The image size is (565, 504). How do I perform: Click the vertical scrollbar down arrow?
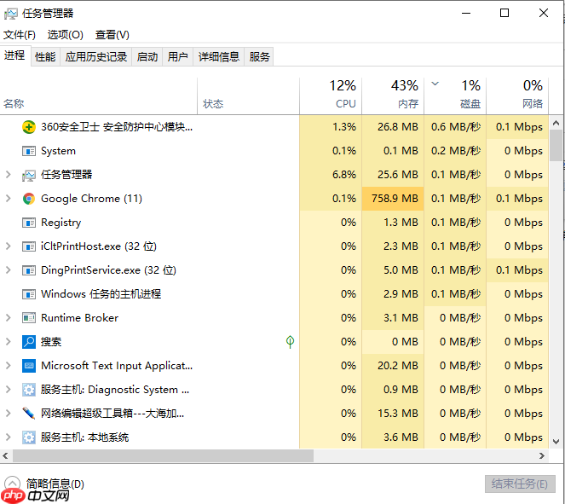point(556,441)
